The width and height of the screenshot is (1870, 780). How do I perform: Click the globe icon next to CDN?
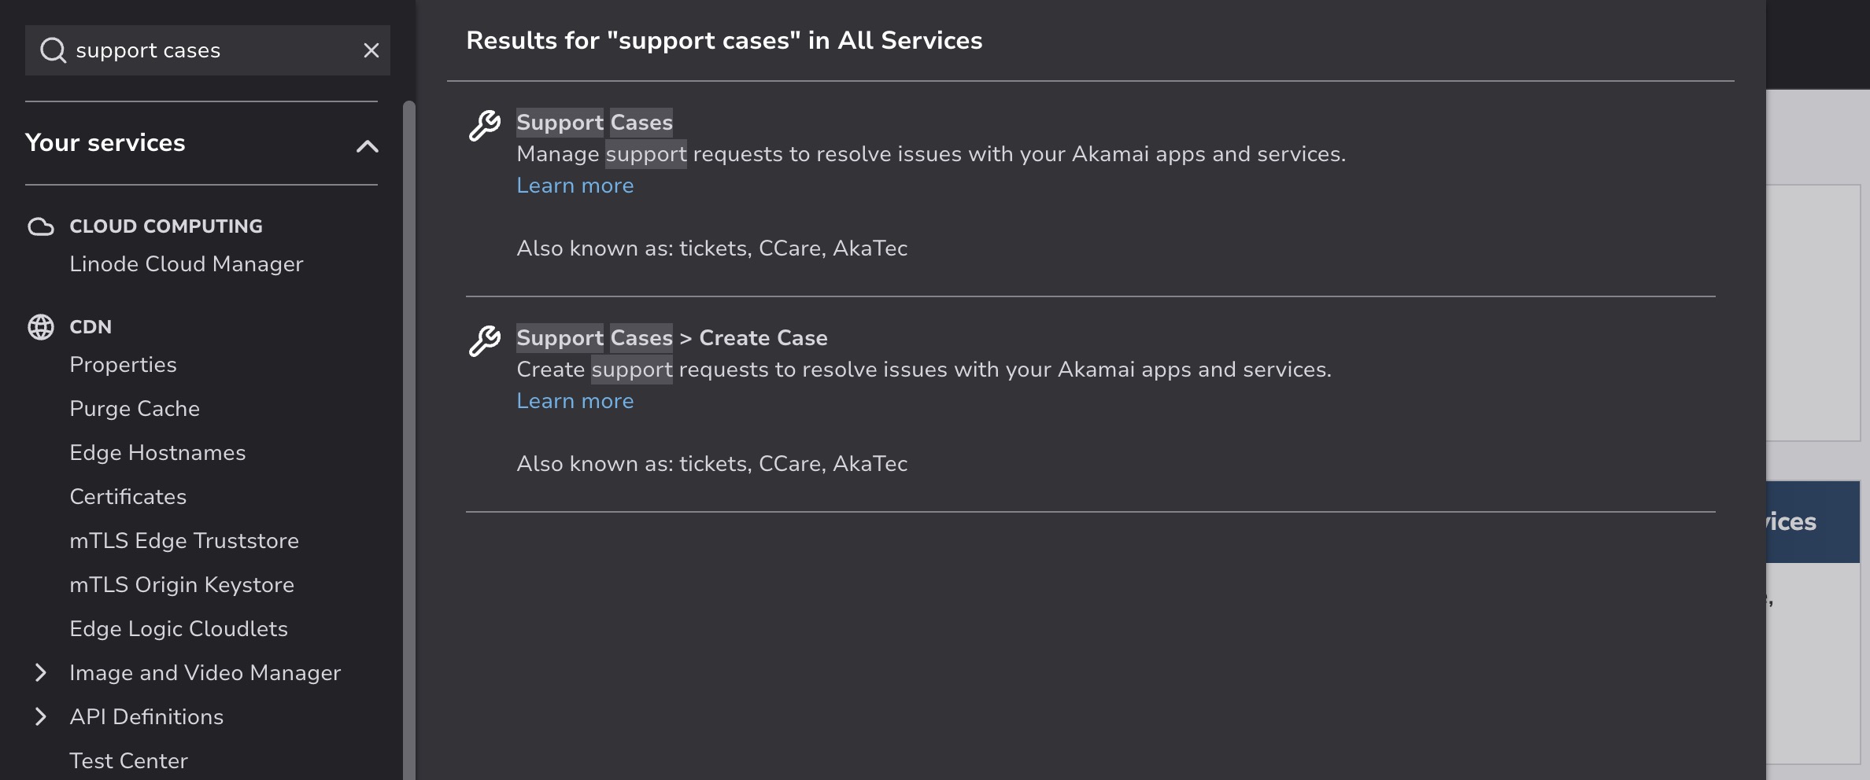[x=42, y=326]
